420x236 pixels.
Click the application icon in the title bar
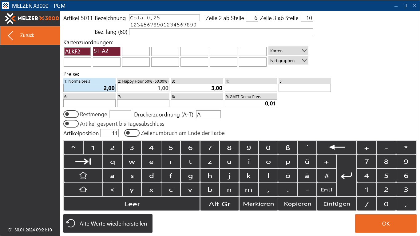point(6,6)
